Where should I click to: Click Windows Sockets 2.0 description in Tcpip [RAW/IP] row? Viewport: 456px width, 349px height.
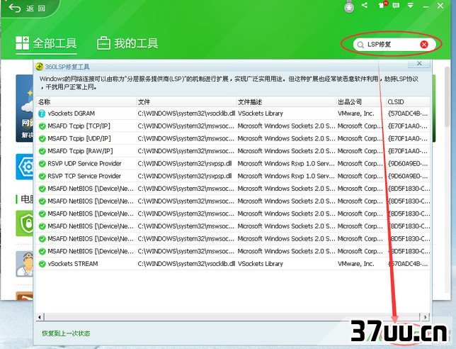tap(286, 151)
